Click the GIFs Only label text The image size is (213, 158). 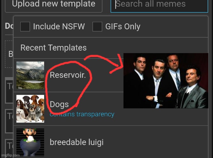point(123,27)
